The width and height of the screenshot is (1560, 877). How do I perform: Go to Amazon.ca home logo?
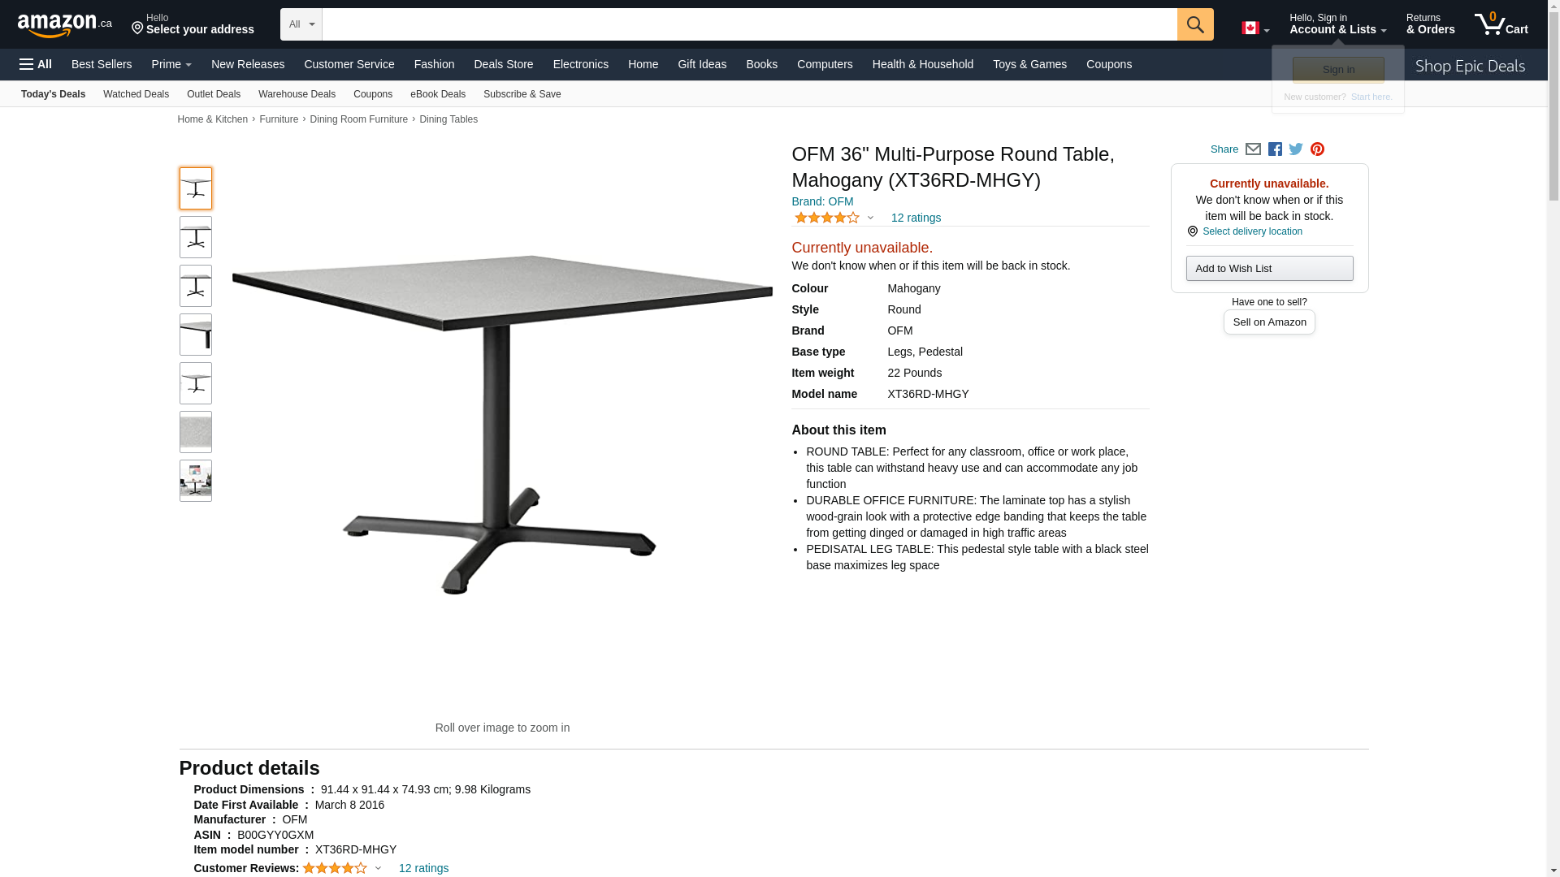[65, 24]
